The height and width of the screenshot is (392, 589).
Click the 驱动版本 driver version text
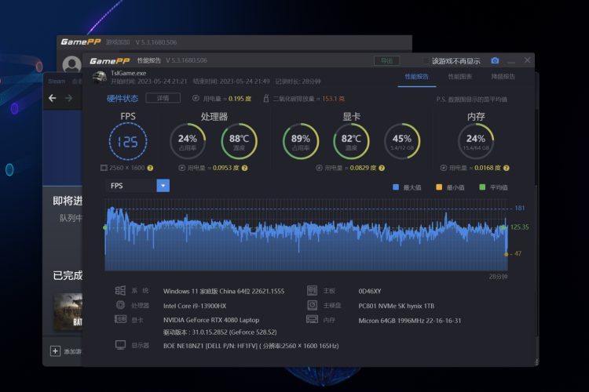[220, 332]
